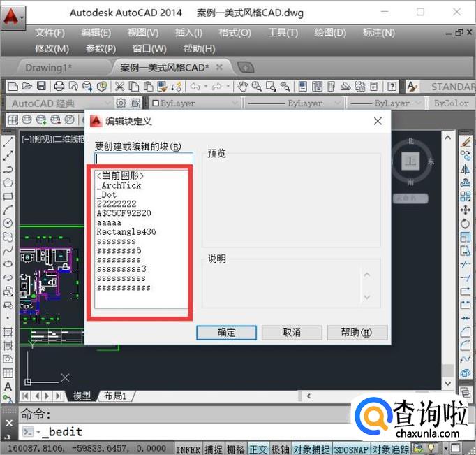476x455 pixels.
Task: Toggle 正交 ortho mode
Action: [258, 449]
